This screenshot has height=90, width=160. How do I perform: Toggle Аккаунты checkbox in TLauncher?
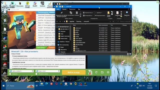(10, 74)
